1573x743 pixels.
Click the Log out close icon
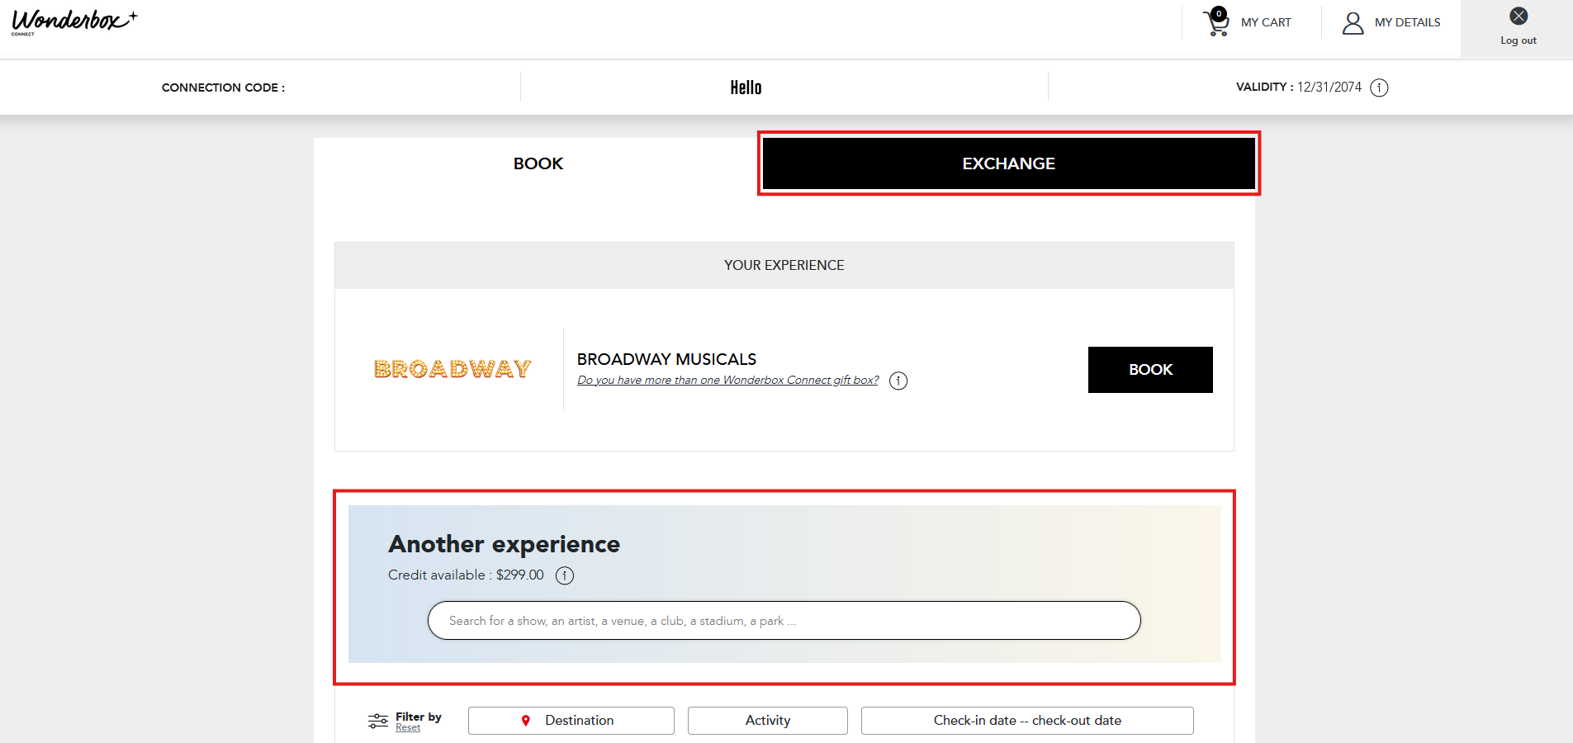click(1519, 16)
